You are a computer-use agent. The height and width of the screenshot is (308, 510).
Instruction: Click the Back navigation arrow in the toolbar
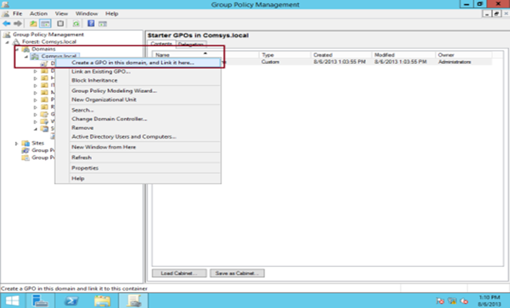[x=5, y=23]
